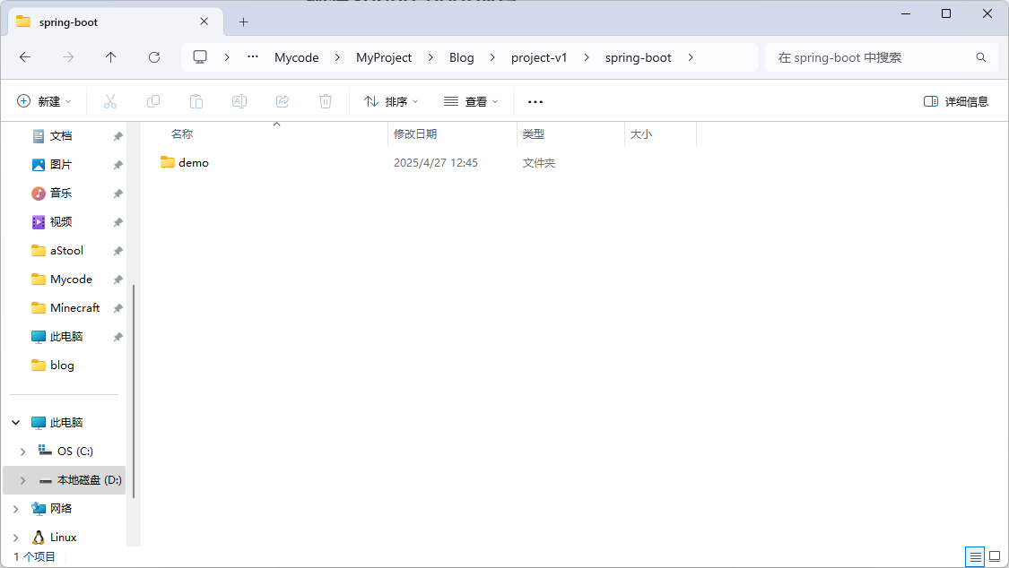Image resolution: width=1009 pixels, height=568 pixels.
Task: Open a new tab with plus button
Action: (x=243, y=22)
